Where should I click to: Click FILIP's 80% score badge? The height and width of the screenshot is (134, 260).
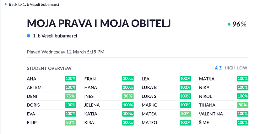[70, 123]
